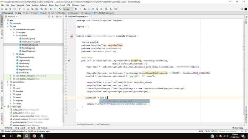Collapse the res folder
Viewport: 248px width, 139px height.
tap(8, 85)
